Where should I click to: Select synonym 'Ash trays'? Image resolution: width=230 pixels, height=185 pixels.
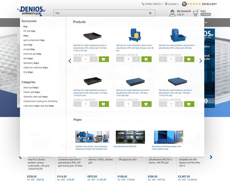28,58
